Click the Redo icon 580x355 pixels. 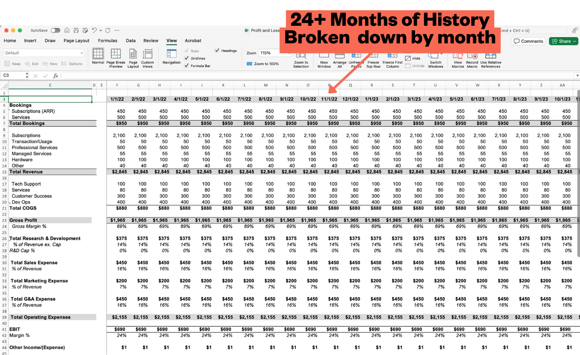[x=108, y=30]
